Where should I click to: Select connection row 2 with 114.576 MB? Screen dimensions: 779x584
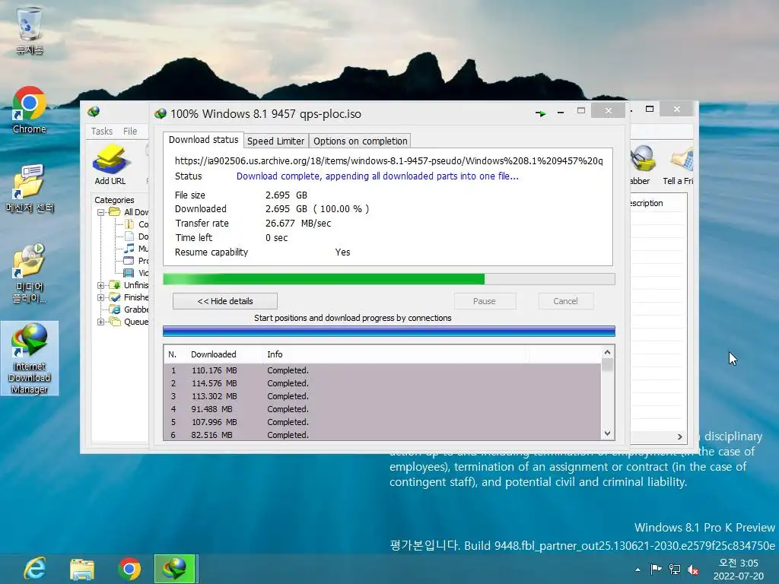coord(382,383)
